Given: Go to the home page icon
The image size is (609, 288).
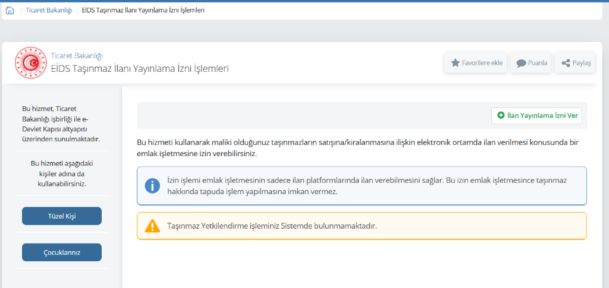Looking at the screenshot, I should click(10, 11).
